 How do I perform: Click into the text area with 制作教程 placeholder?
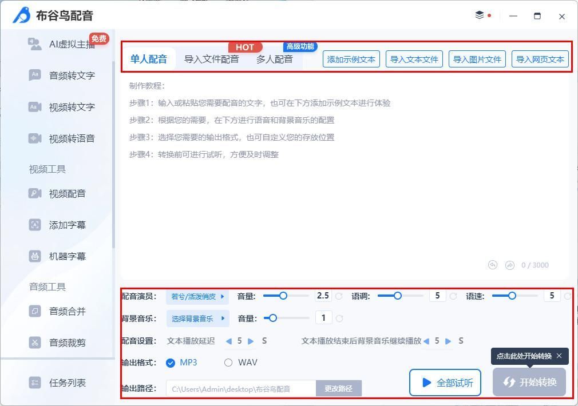point(345,177)
